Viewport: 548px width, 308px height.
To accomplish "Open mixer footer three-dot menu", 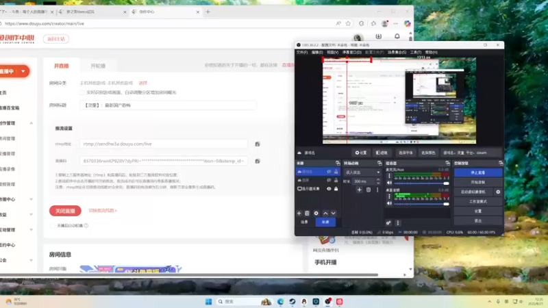I will click(398, 223).
